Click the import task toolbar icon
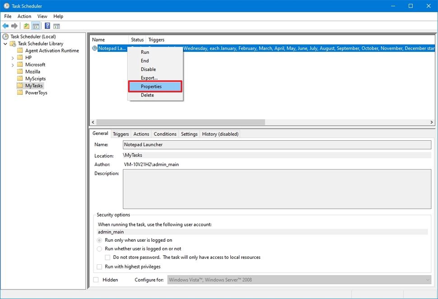This screenshot has width=438, height=299. (x=27, y=26)
